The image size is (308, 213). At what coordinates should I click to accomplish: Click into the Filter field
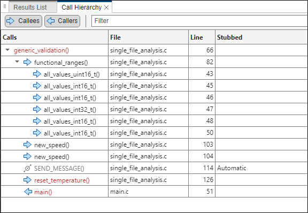click(199, 21)
